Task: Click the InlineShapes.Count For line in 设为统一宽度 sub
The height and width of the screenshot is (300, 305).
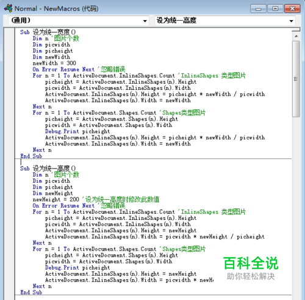Action: point(139,76)
